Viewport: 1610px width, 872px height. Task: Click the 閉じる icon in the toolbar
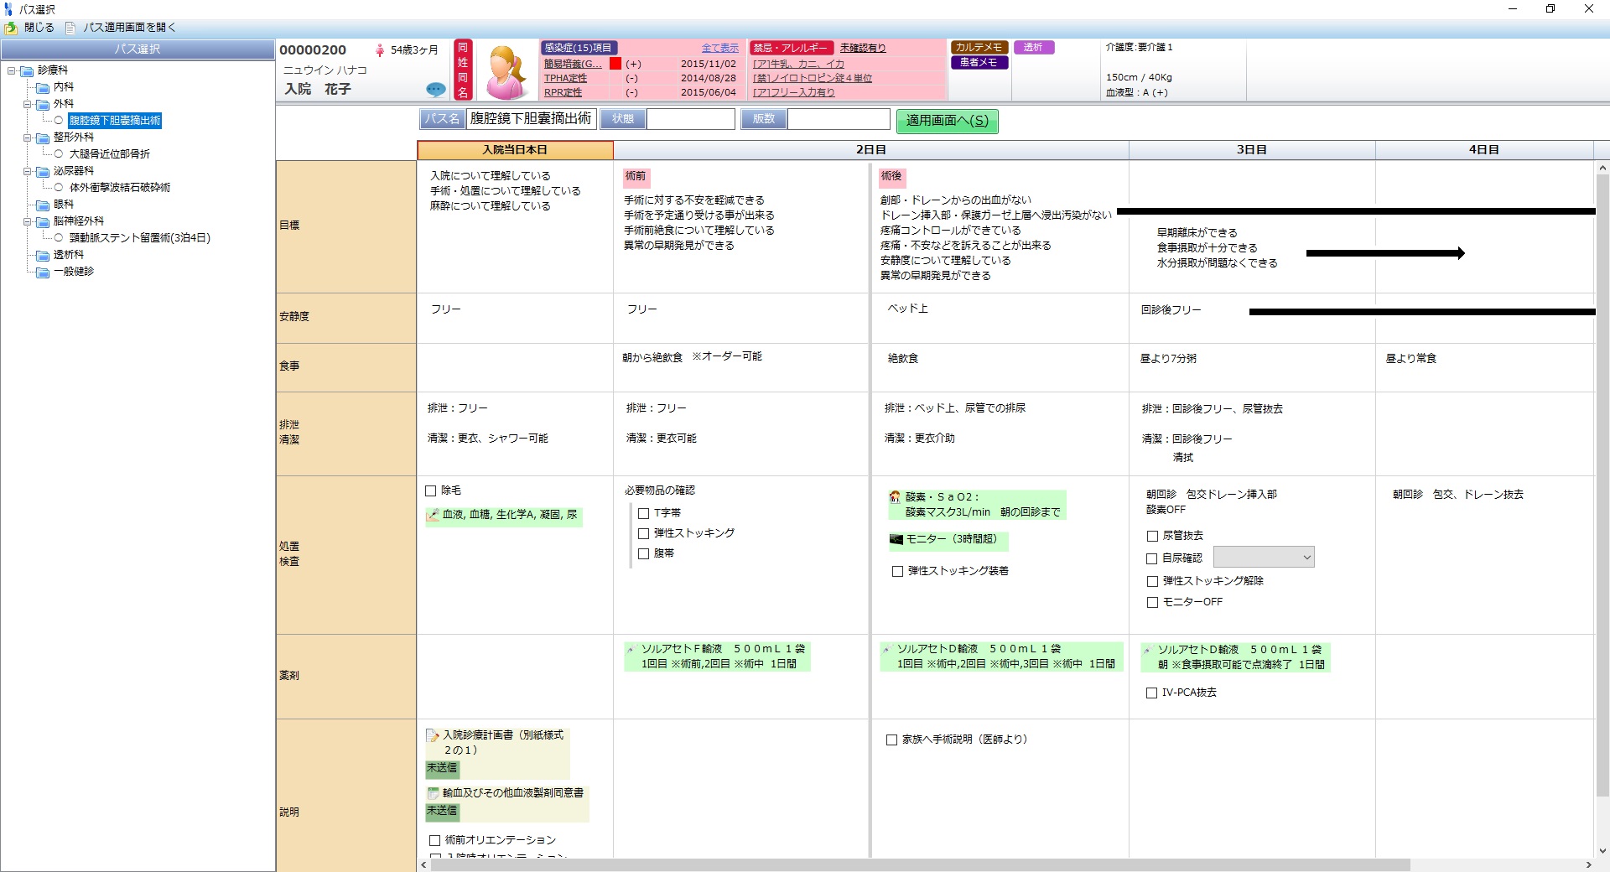pos(11,28)
